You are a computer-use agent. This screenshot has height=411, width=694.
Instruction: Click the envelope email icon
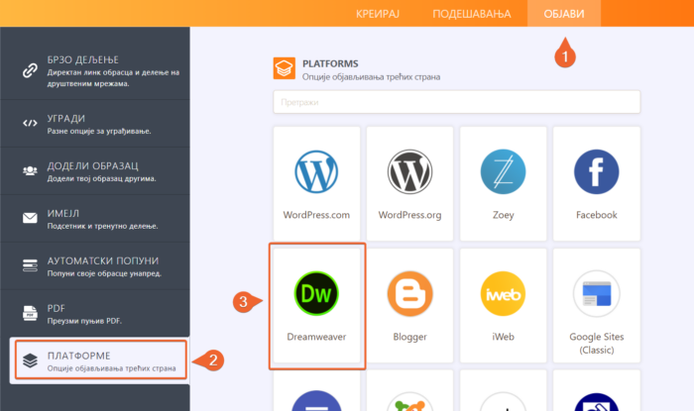coord(30,218)
